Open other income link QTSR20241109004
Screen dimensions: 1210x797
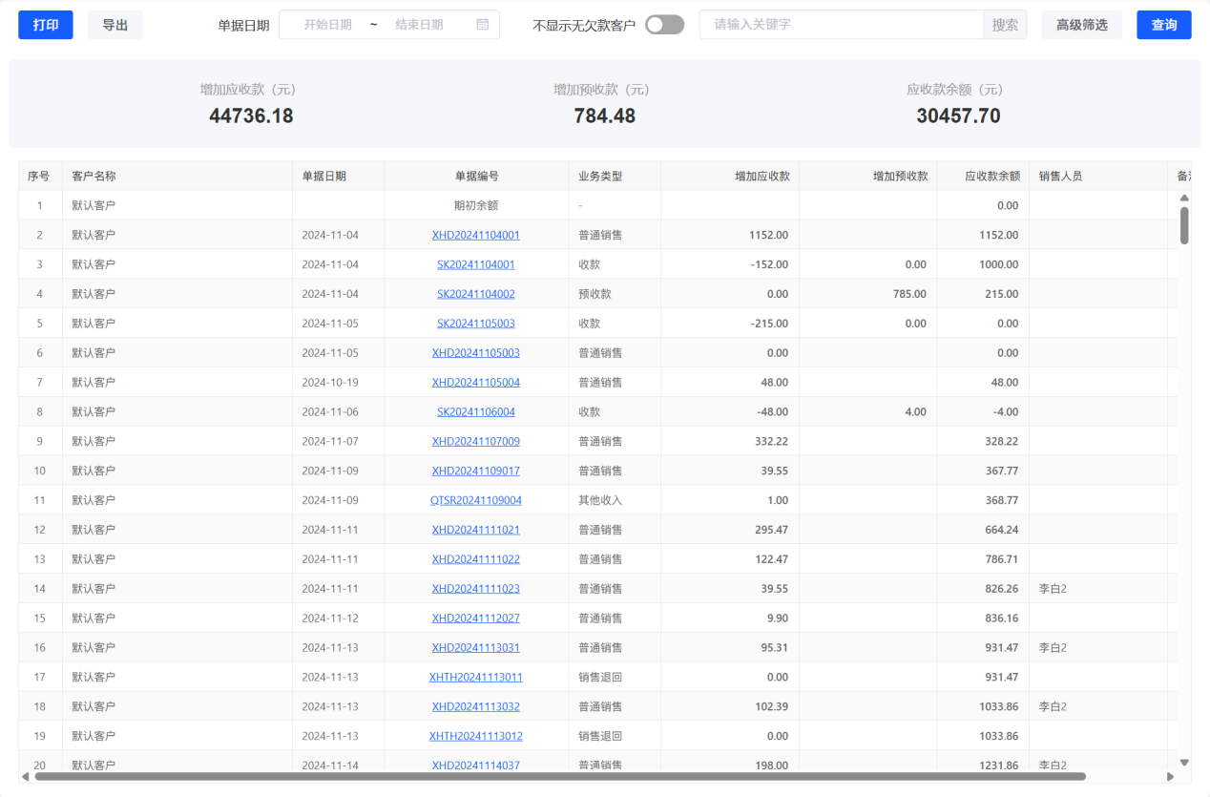475,500
